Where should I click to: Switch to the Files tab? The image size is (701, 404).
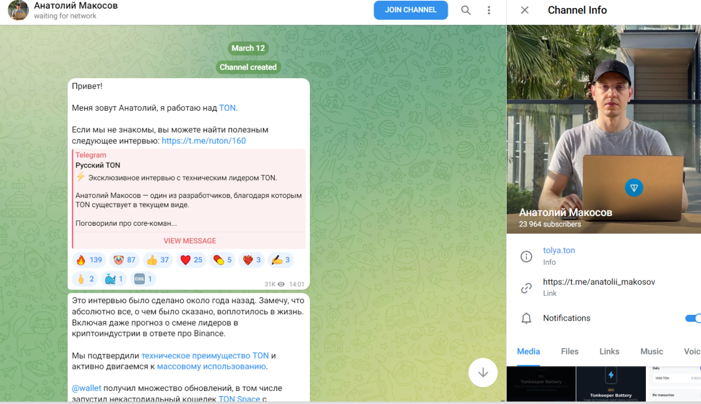click(570, 351)
